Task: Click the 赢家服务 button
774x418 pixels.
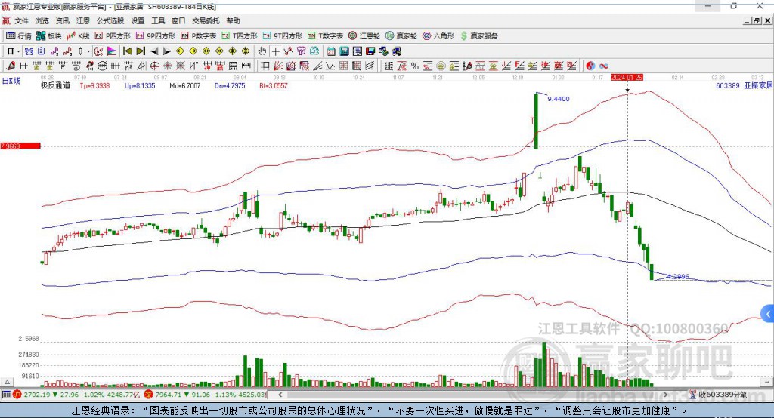Action: (x=478, y=35)
